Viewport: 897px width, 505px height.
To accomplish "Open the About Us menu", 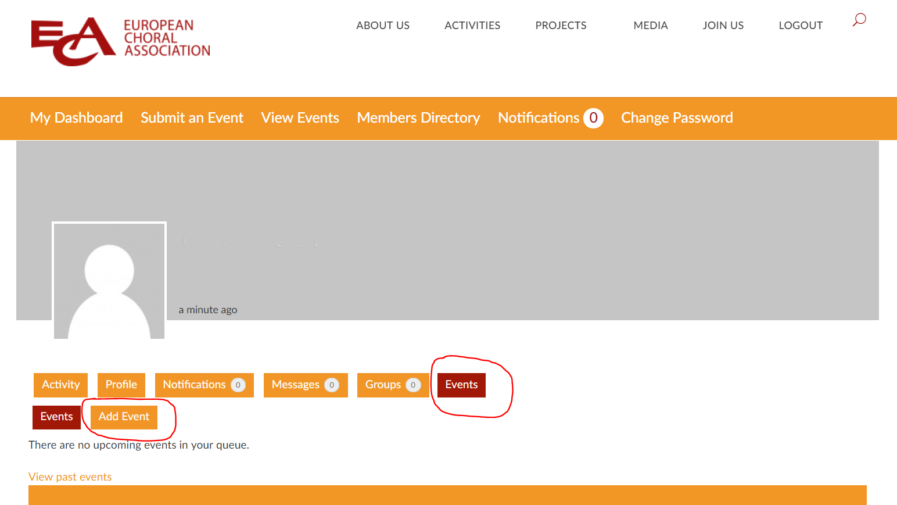I will click(x=382, y=26).
